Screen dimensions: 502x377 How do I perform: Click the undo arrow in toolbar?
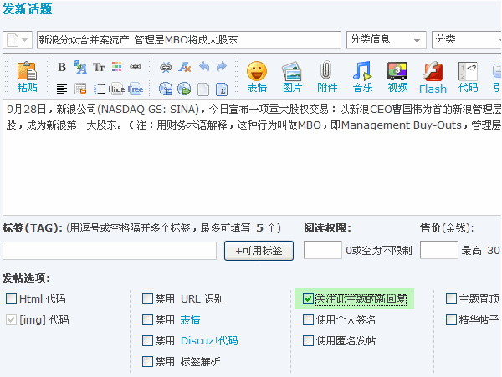point(203,67)
